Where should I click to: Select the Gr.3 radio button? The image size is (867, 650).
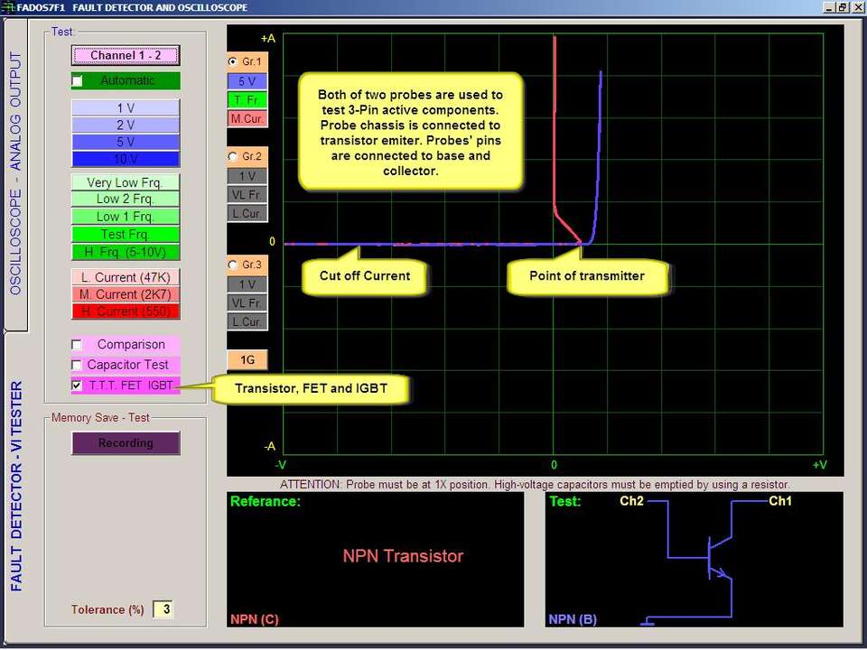pos(234,265)
